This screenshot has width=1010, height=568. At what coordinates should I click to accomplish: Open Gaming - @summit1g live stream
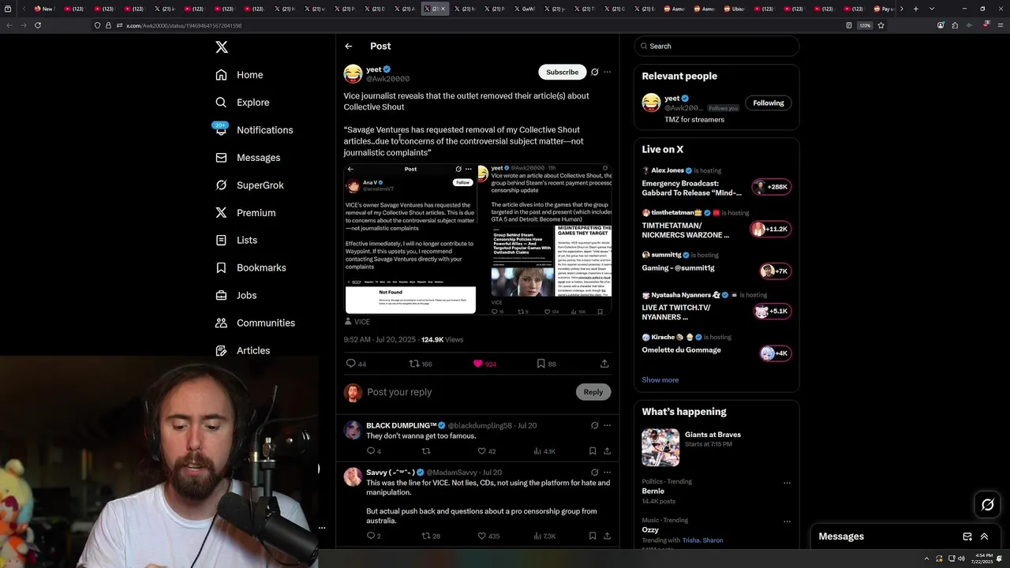(x=716, y=265)
